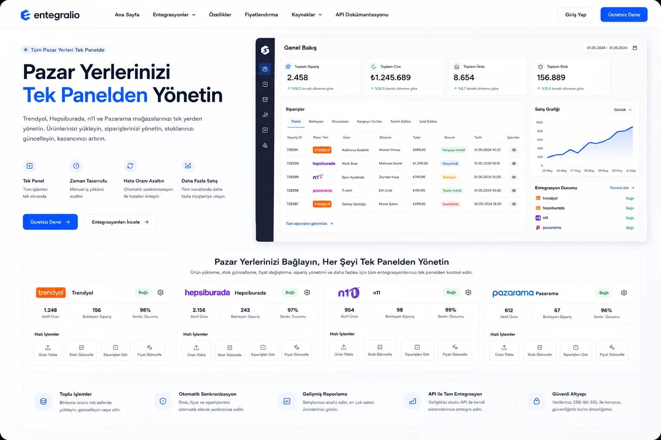This screenshot has width=661, height=440.
Task: Click Stok Güncelle in Hepsiburada card
Action: coord(229,350)
